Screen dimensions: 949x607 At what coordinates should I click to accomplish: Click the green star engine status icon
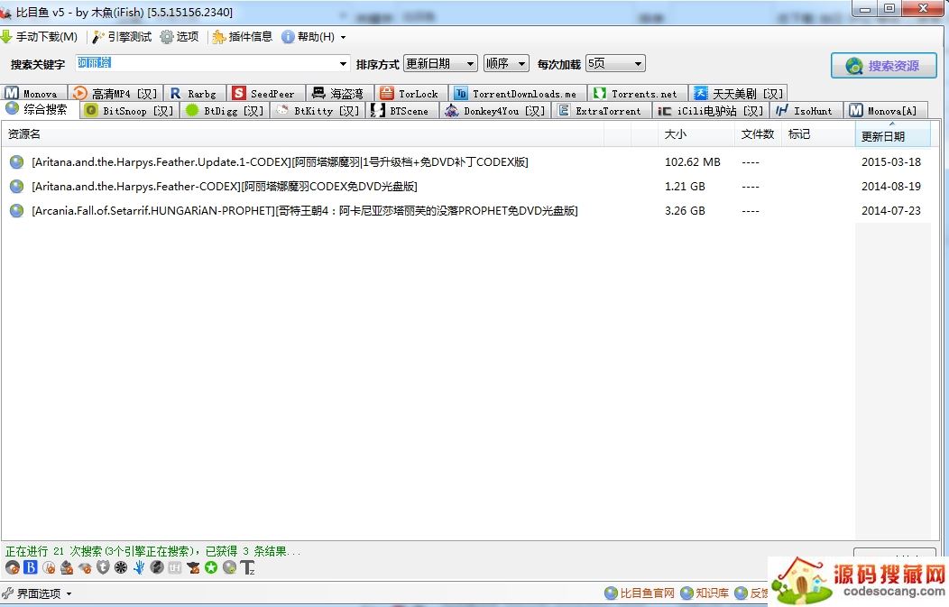[x=211, y=567]
